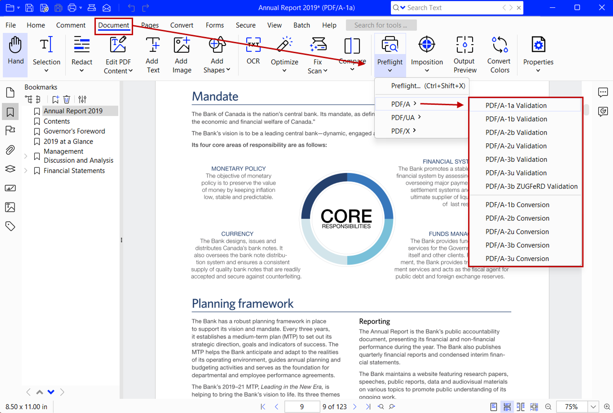The width and height of the screenshot is (613, 413).
Task: Toggle single page view mode
Action: (494, 407)
